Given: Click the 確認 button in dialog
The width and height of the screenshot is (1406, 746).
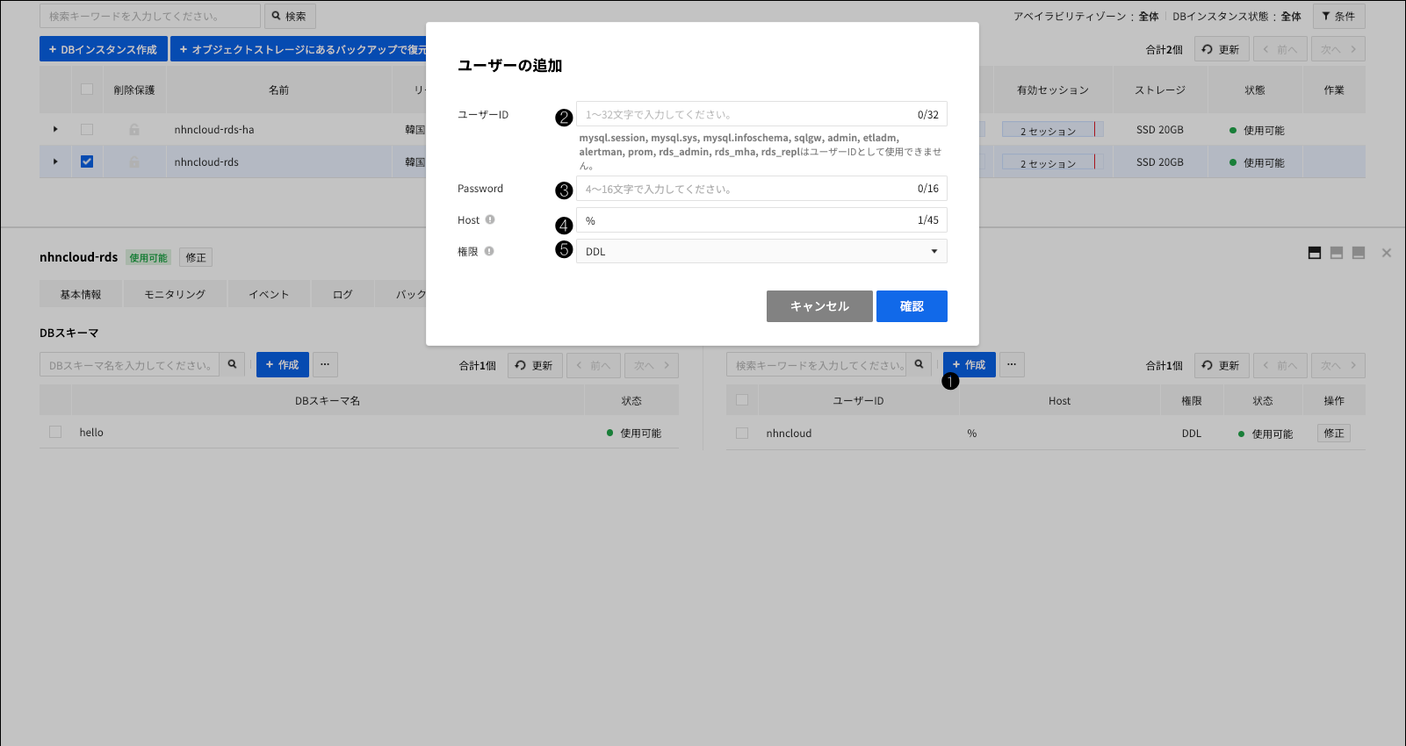Looking at the screenshot, I should pyautogui.click(x=912, y=306).
